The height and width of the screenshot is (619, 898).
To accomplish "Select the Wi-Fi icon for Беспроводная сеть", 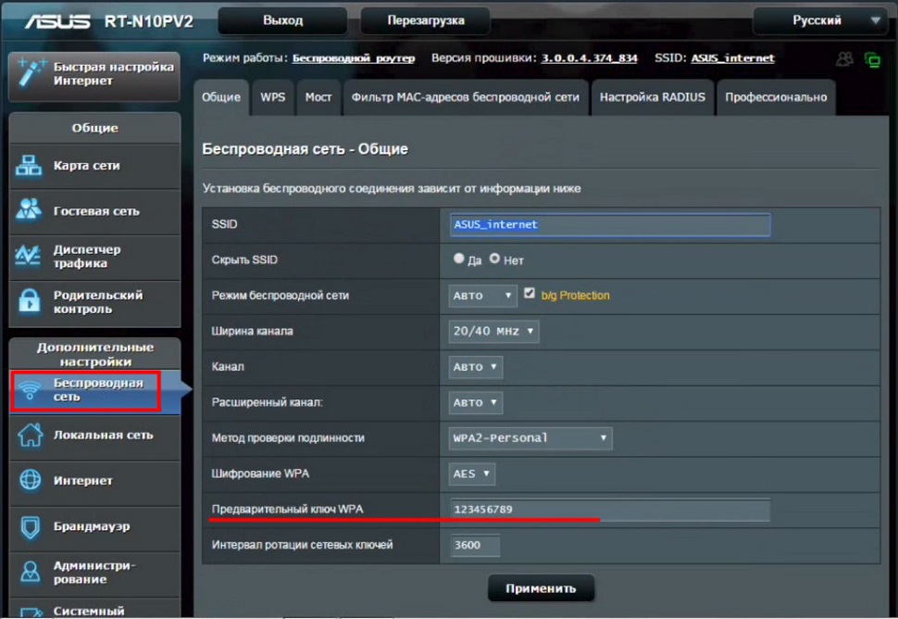I will (31, 389).
